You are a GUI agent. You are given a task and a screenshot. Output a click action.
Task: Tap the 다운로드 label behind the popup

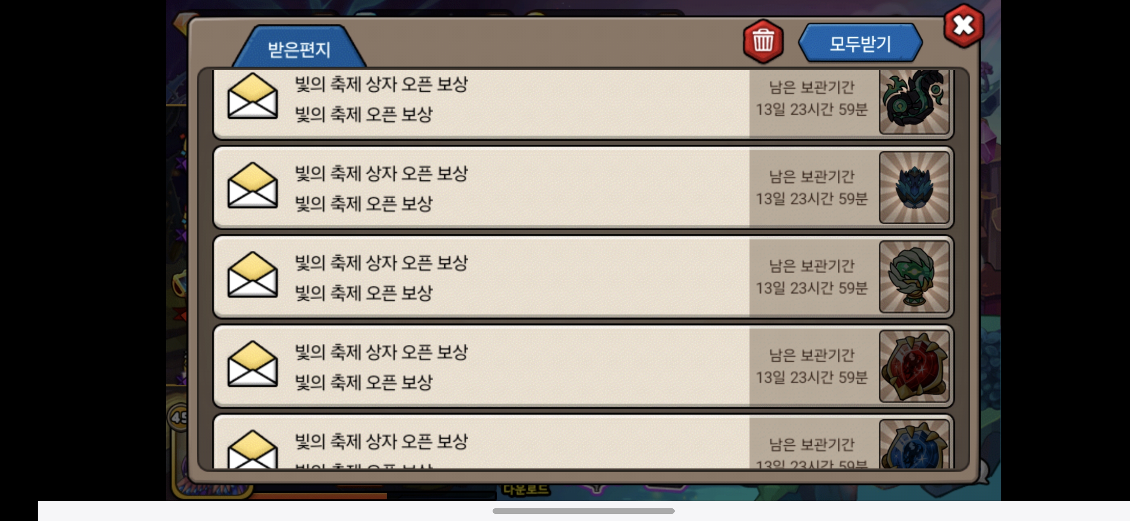click(525, 490)
